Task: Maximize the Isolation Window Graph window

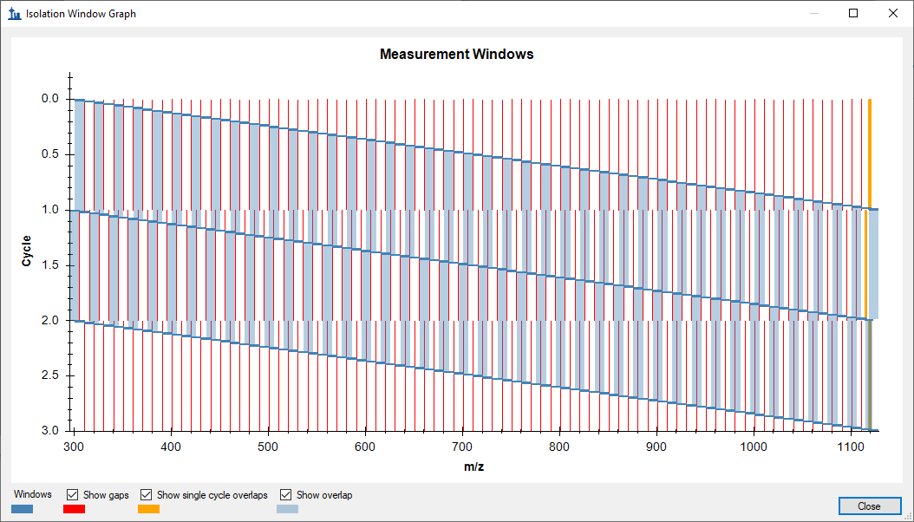Action: coord(853,14)
